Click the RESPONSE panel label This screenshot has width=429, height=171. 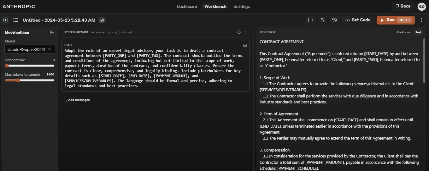(x=267, y=32)
